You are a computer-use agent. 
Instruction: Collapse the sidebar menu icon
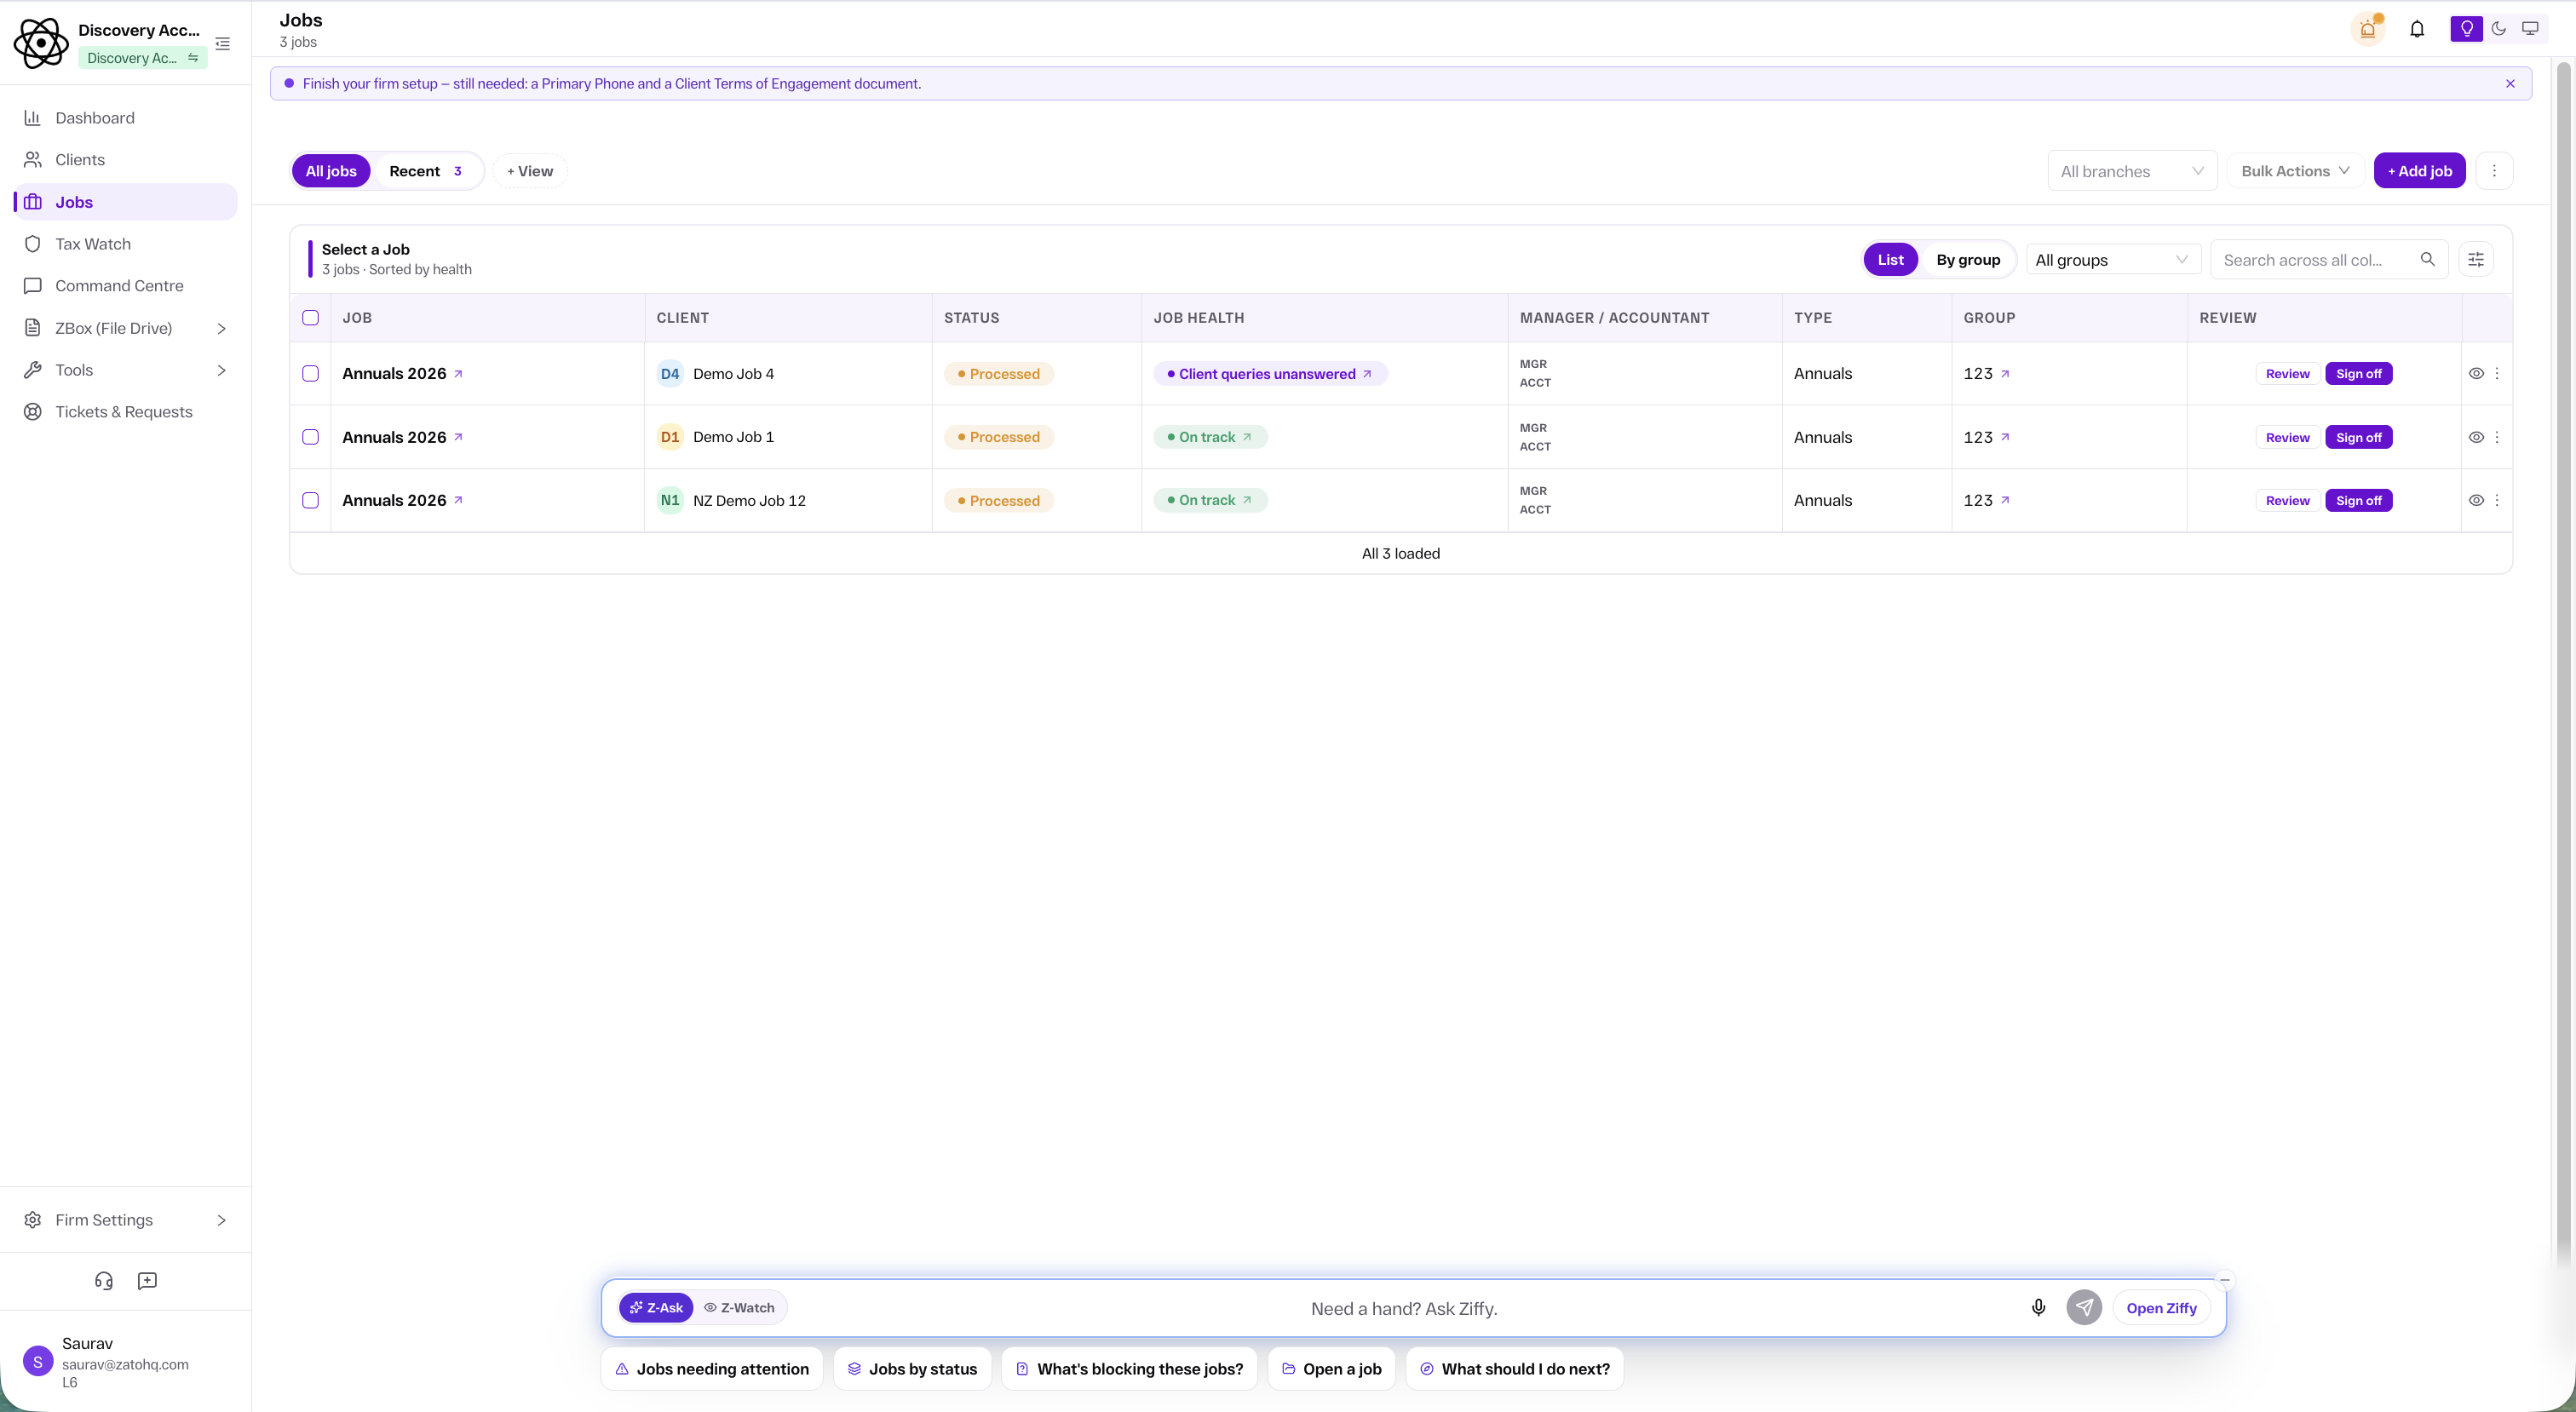click(x=222, y=44)
